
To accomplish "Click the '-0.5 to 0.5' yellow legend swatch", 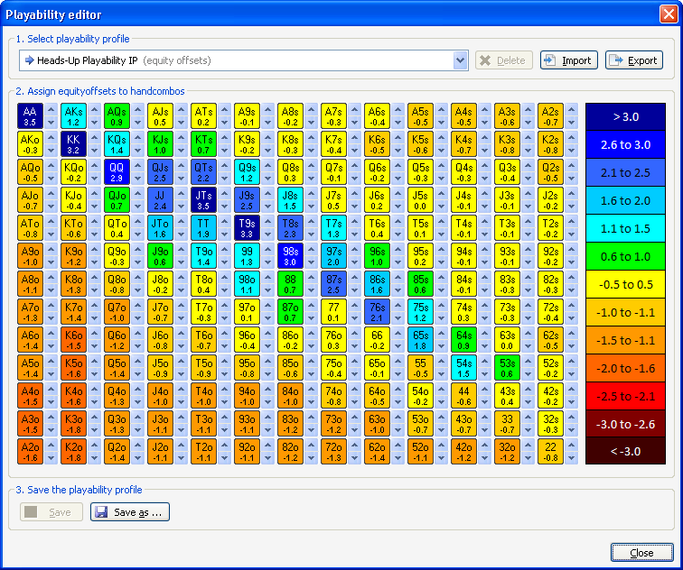I will tap(625, 284).
